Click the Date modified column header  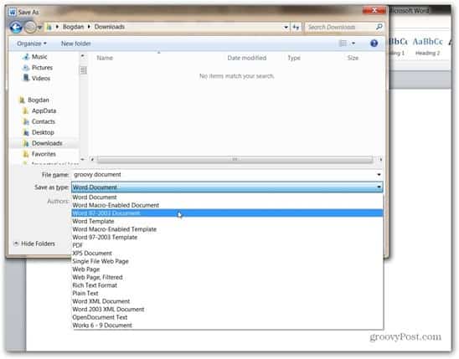pyautogui.click(x=247, y=58)
